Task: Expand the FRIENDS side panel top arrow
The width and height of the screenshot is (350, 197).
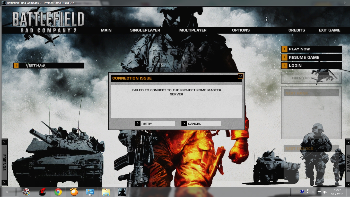Action: [x=4, y=142]
